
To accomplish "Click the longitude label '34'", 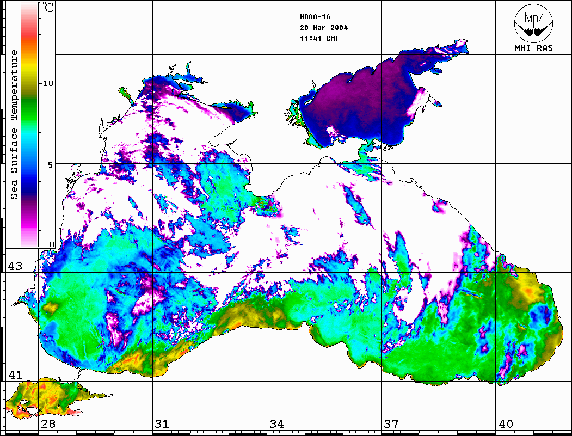I will pos(276,423).
